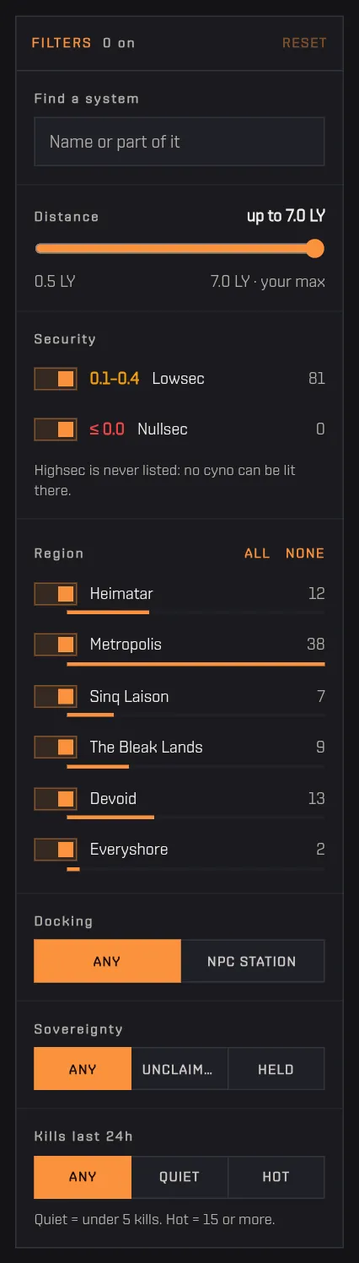Disable the Everyshore region toggle
359x1263 pixels.
tap(56, 849)
